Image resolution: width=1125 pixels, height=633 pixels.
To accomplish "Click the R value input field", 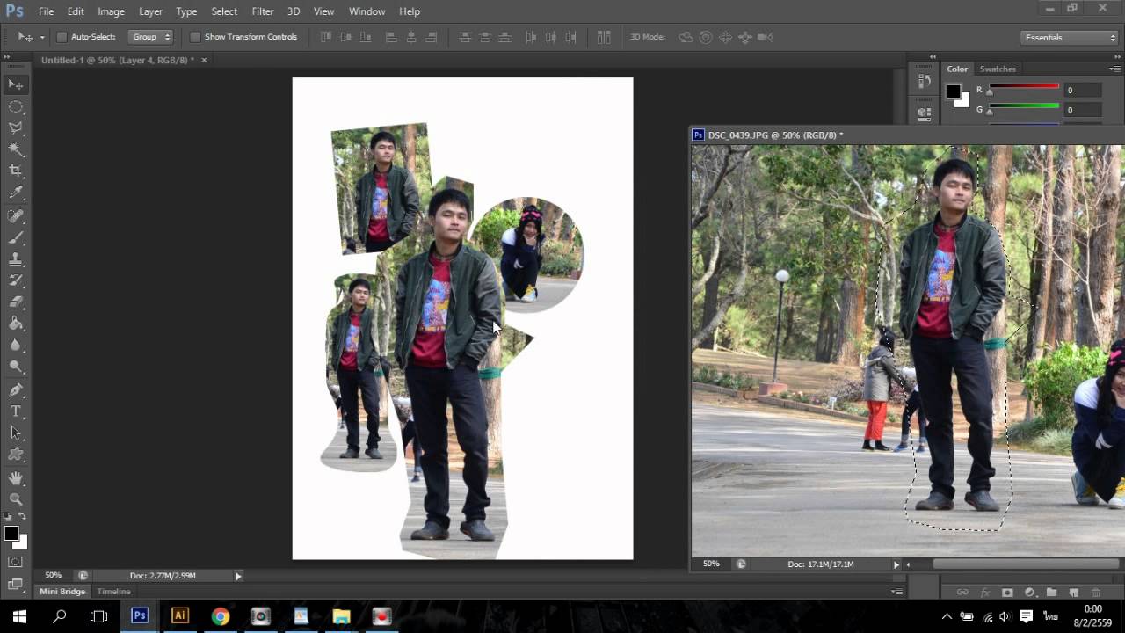I will click(x=1083, y=90).
